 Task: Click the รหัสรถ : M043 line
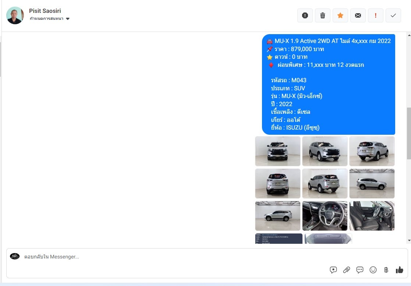point(288,80)
